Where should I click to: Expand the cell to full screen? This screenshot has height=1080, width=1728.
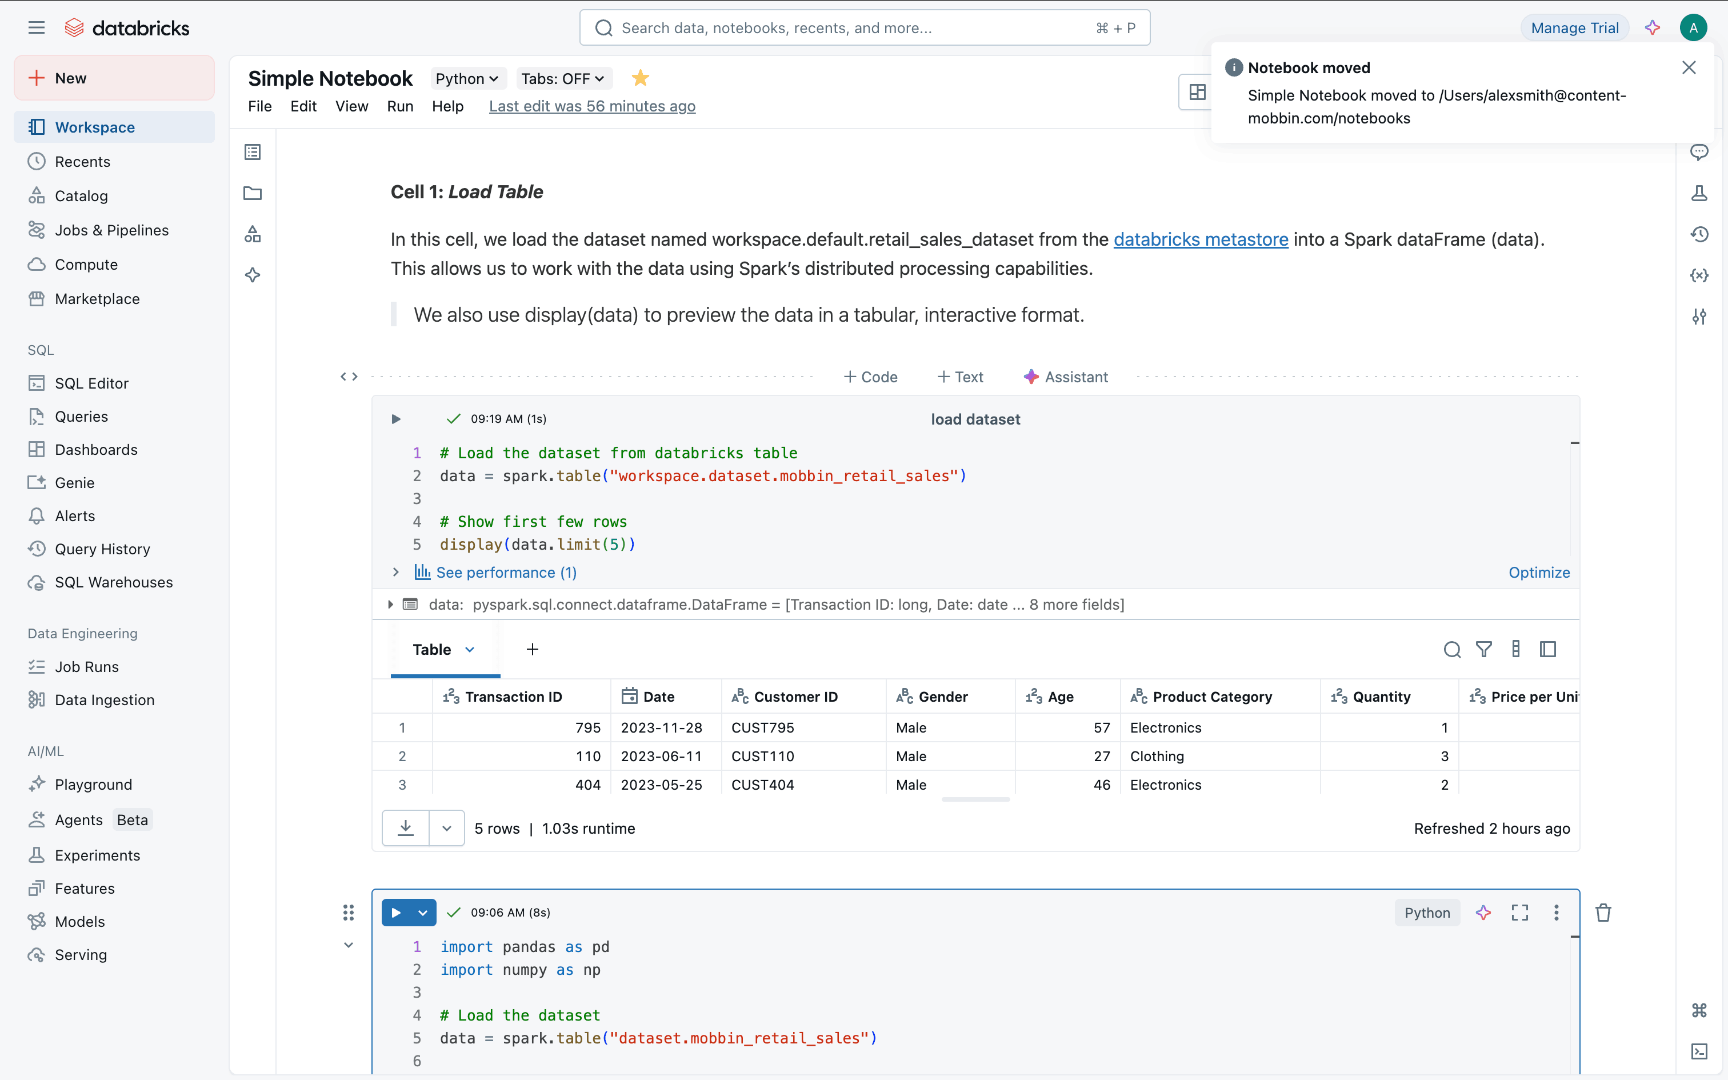click(x=1519, y=912)
